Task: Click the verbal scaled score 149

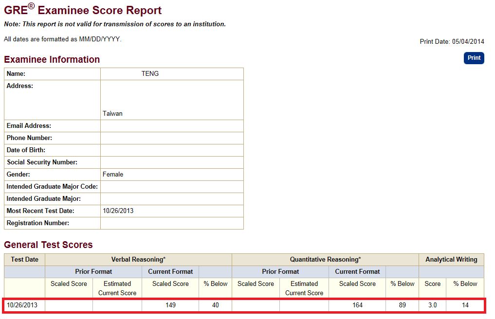Action: point(170,305)
